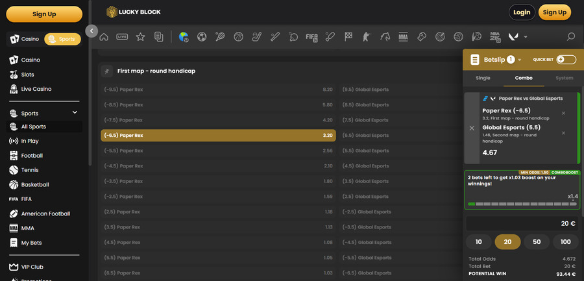Select (-5.5) Paper Rex odds 2.56

218,151
